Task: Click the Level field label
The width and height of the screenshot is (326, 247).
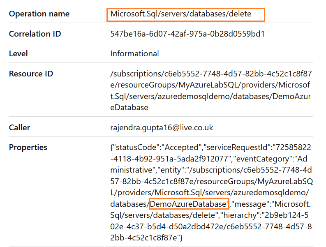Action: coord(18,53)
